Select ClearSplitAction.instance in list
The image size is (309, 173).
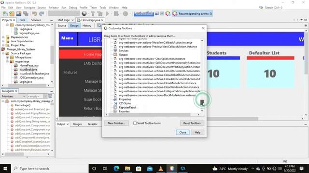[x=152, y=59]
